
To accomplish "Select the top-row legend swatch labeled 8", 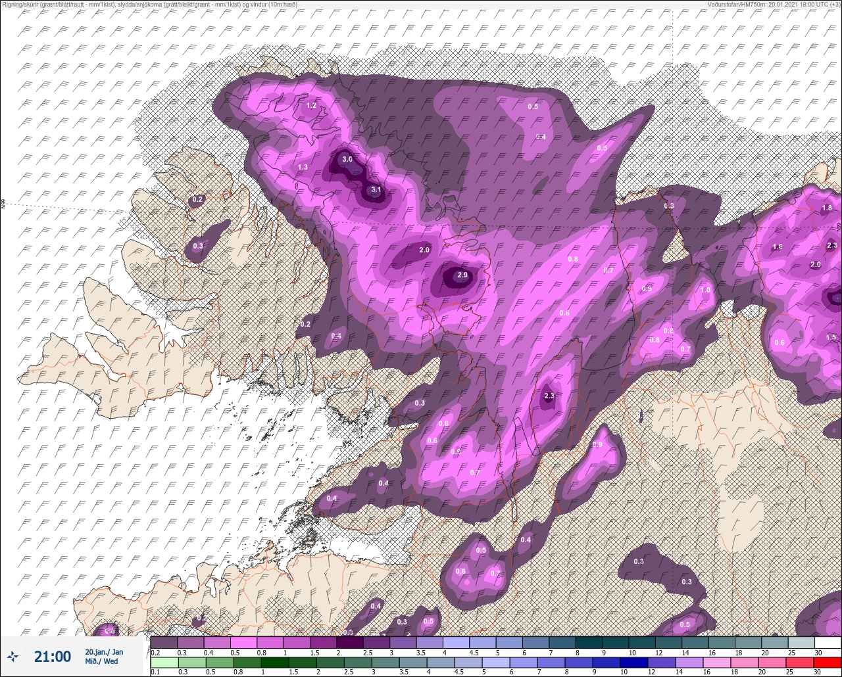I will pyautogui.click(x=589, y=642).
